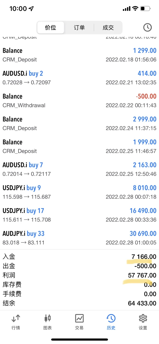Tap the clock date-range icon
159x344 pixels.
click(147, 27)
